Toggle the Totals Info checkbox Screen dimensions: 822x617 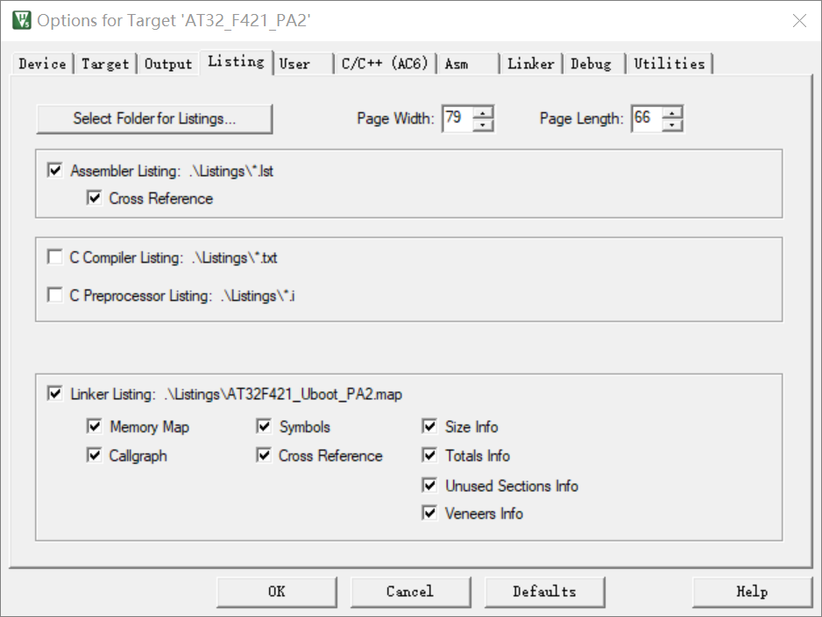pos(429,455)
